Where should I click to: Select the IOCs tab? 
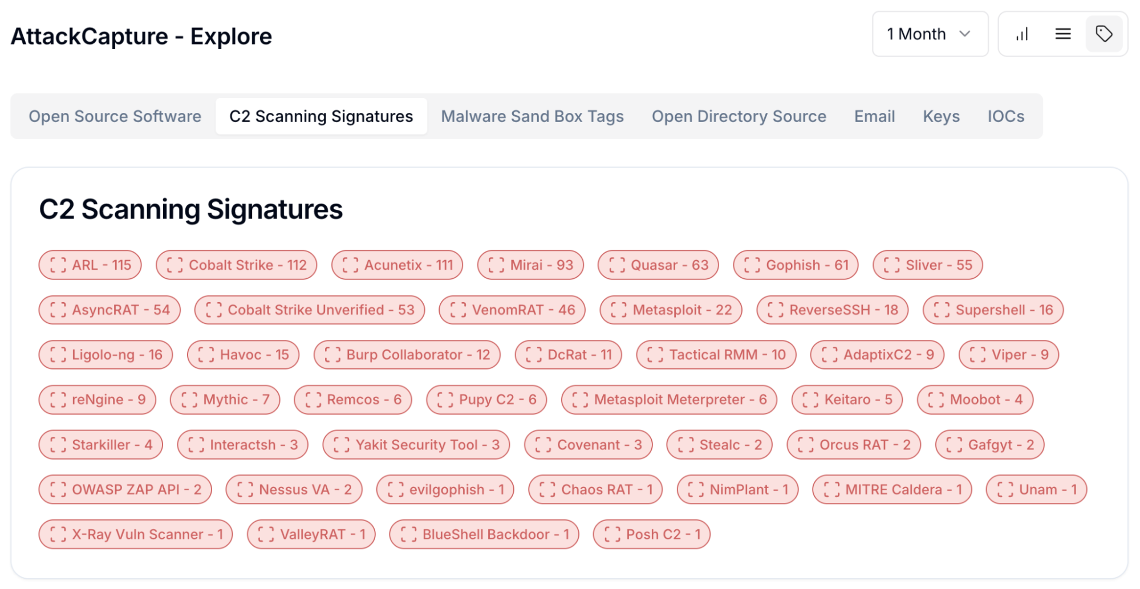[x=1005, y=116]
